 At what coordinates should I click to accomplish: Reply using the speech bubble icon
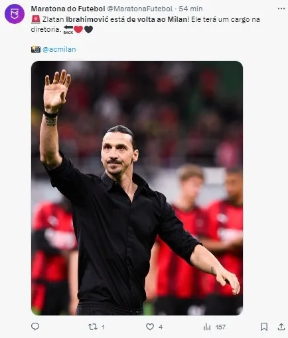(x=35, y=327)
